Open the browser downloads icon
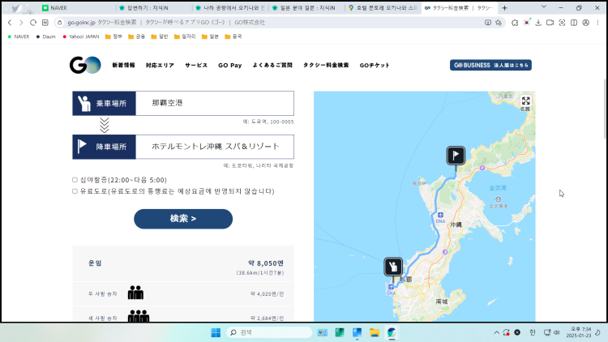 [x=538, y=23]
